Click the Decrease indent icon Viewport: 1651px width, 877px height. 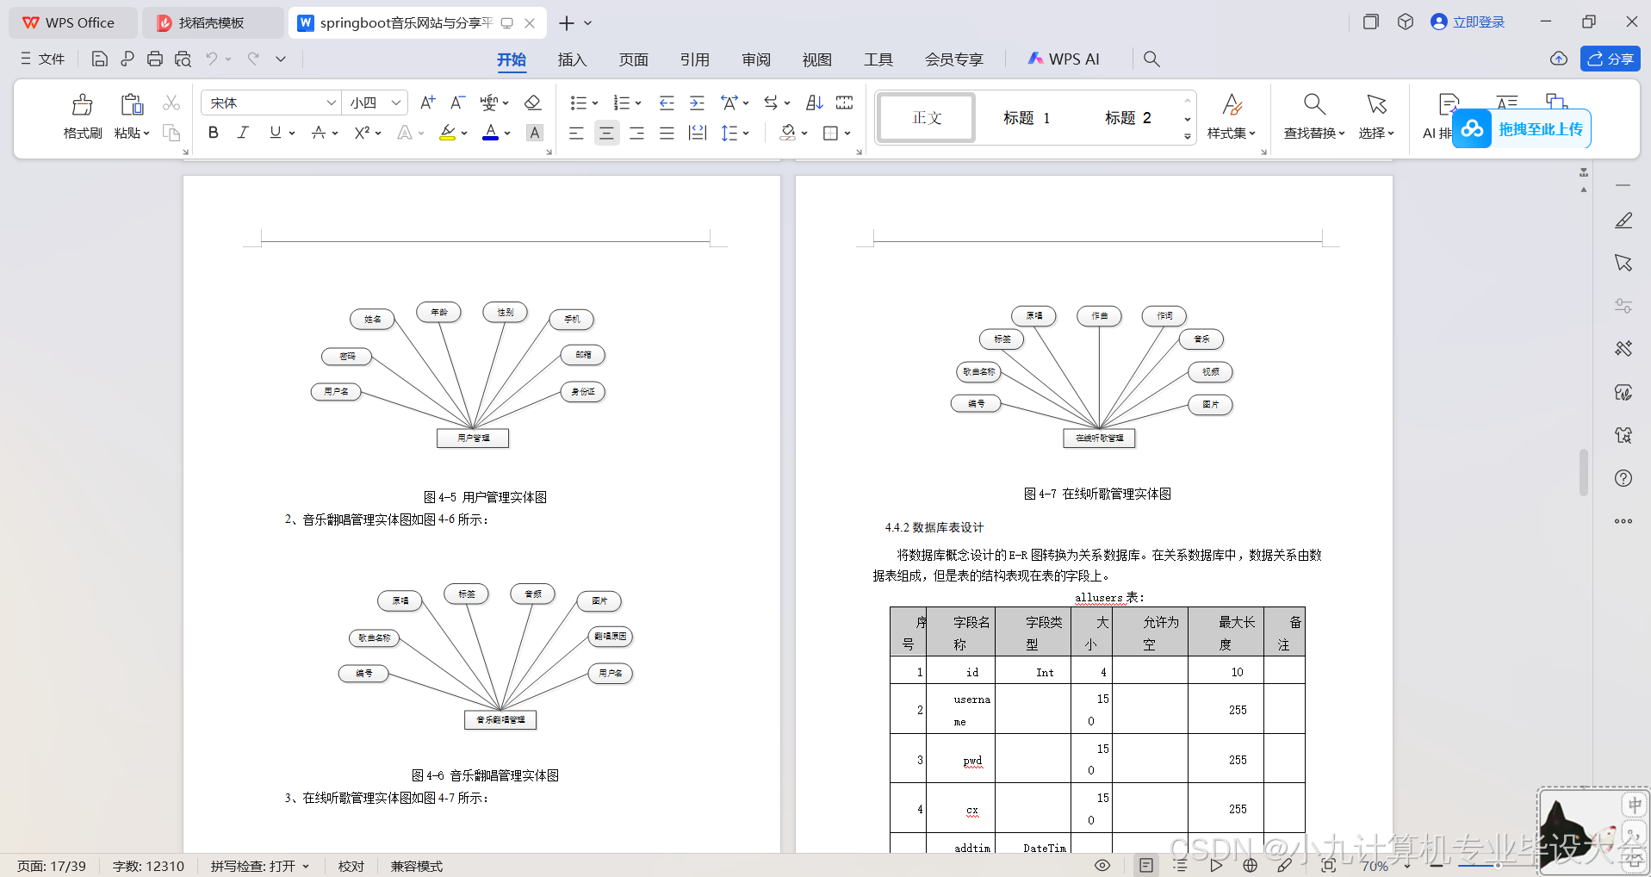click(x=667, y=103)
